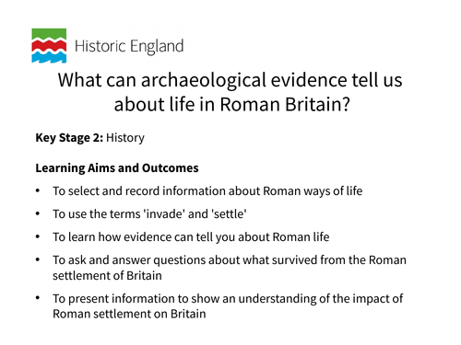Click bullet about how evidence tells Roman life

click(191, 237)
